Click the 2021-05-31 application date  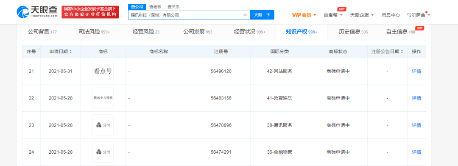[61, 71]
